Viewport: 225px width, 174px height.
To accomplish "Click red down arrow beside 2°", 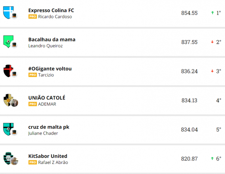I will tap(212, 42).
